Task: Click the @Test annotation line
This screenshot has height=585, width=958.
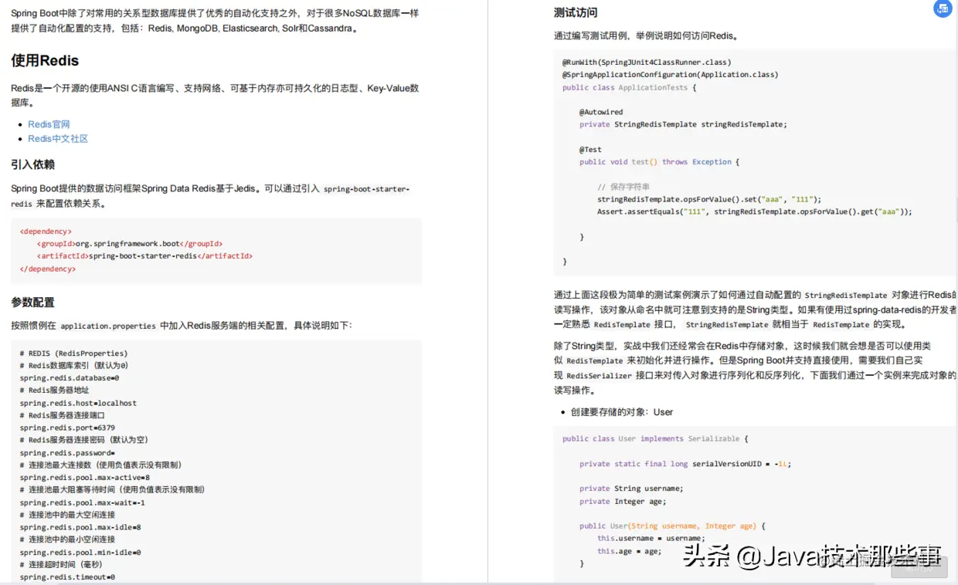Action: 590,150
